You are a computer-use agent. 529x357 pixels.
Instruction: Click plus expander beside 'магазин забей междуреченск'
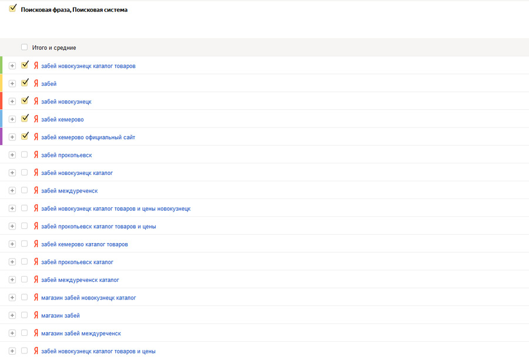(x=12, y=334)
